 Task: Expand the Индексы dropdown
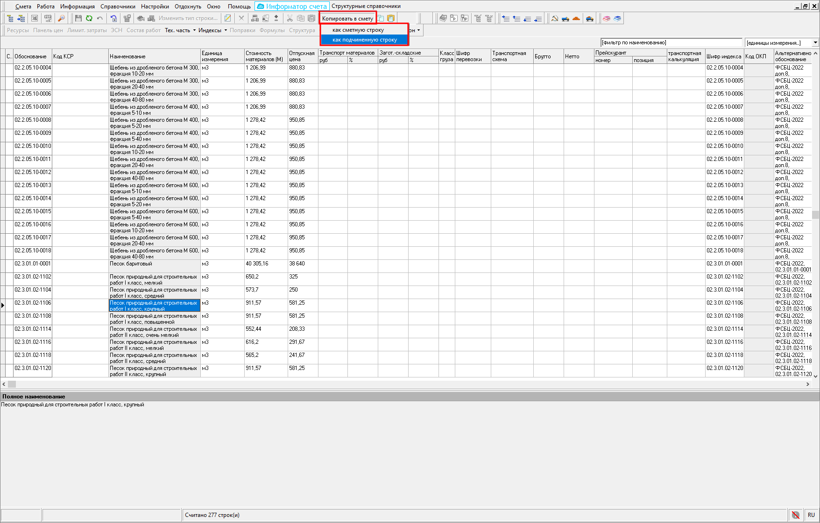pos(212,30)
